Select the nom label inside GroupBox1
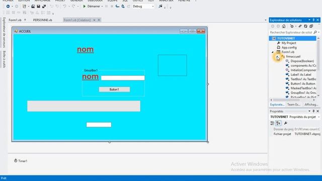The height and width of the screenshot is (181, 322). tap(91, 77)
